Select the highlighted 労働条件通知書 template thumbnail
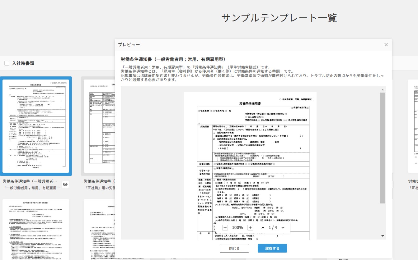The width and height of the screenshot is (418, 260). click(36, 126)
